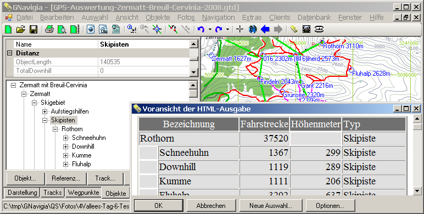Screen dimensions: 424x214
Task: Click the Referenz... button
Action: click(x=66, y=178)
